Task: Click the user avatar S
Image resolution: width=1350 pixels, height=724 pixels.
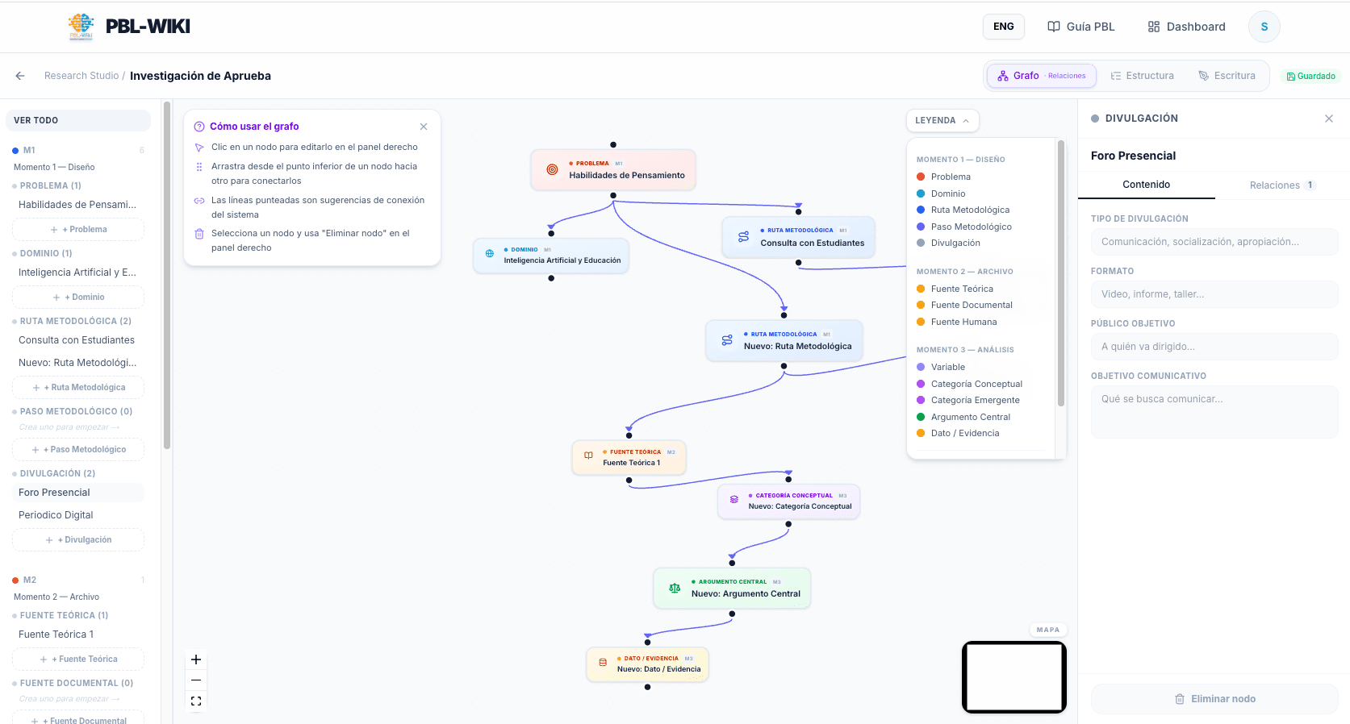Action: (x=1264, y=27)
